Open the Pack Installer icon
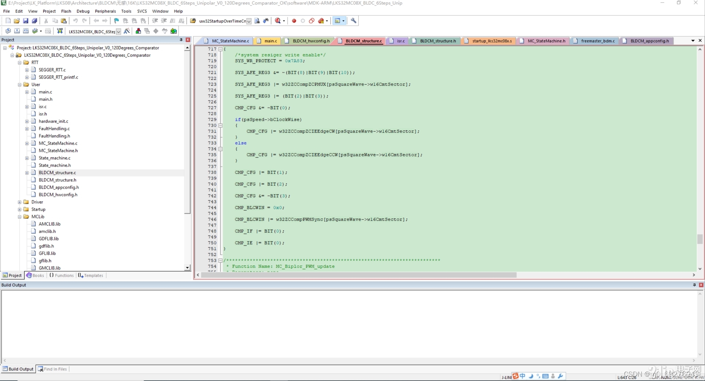Viewport: 705px width, 381px height. click(x=174, y=31)
